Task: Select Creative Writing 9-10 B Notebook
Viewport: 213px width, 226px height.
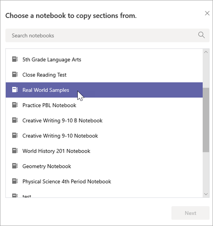Action: pyautogui.click(x=104, y=120)
